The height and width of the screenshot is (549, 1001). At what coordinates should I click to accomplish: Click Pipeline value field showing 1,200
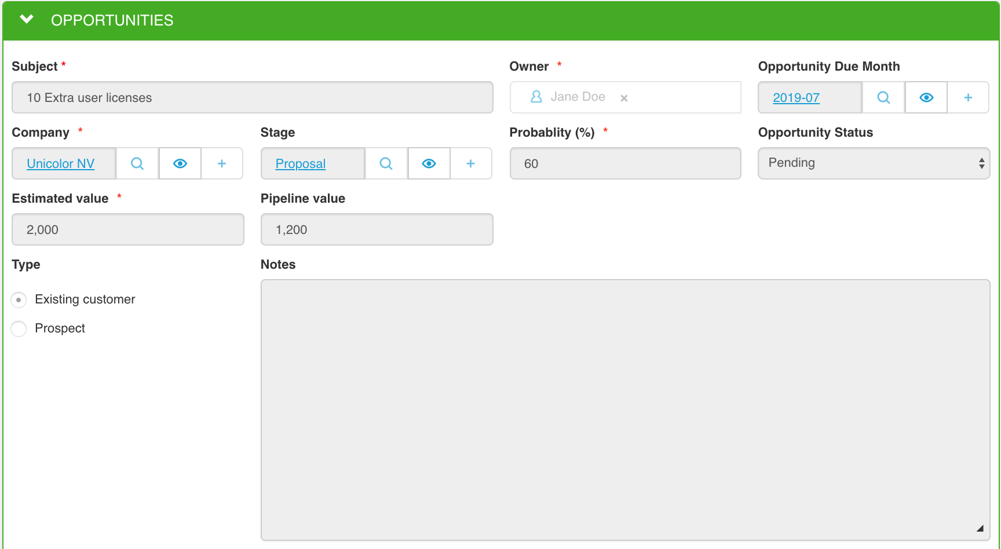[377, 229]
